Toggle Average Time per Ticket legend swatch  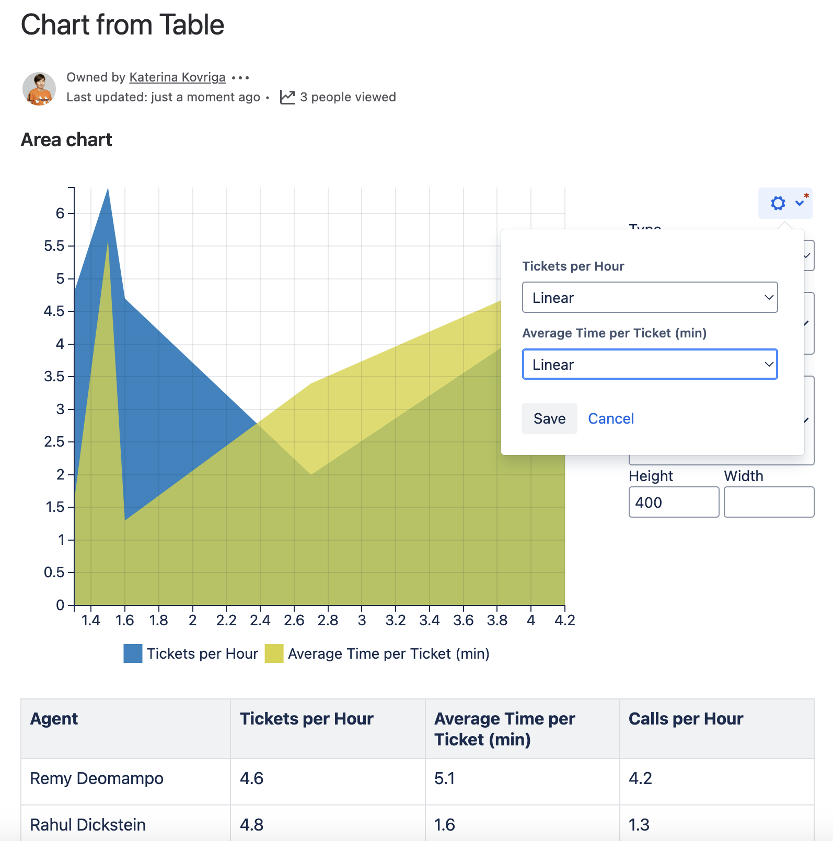274,653
